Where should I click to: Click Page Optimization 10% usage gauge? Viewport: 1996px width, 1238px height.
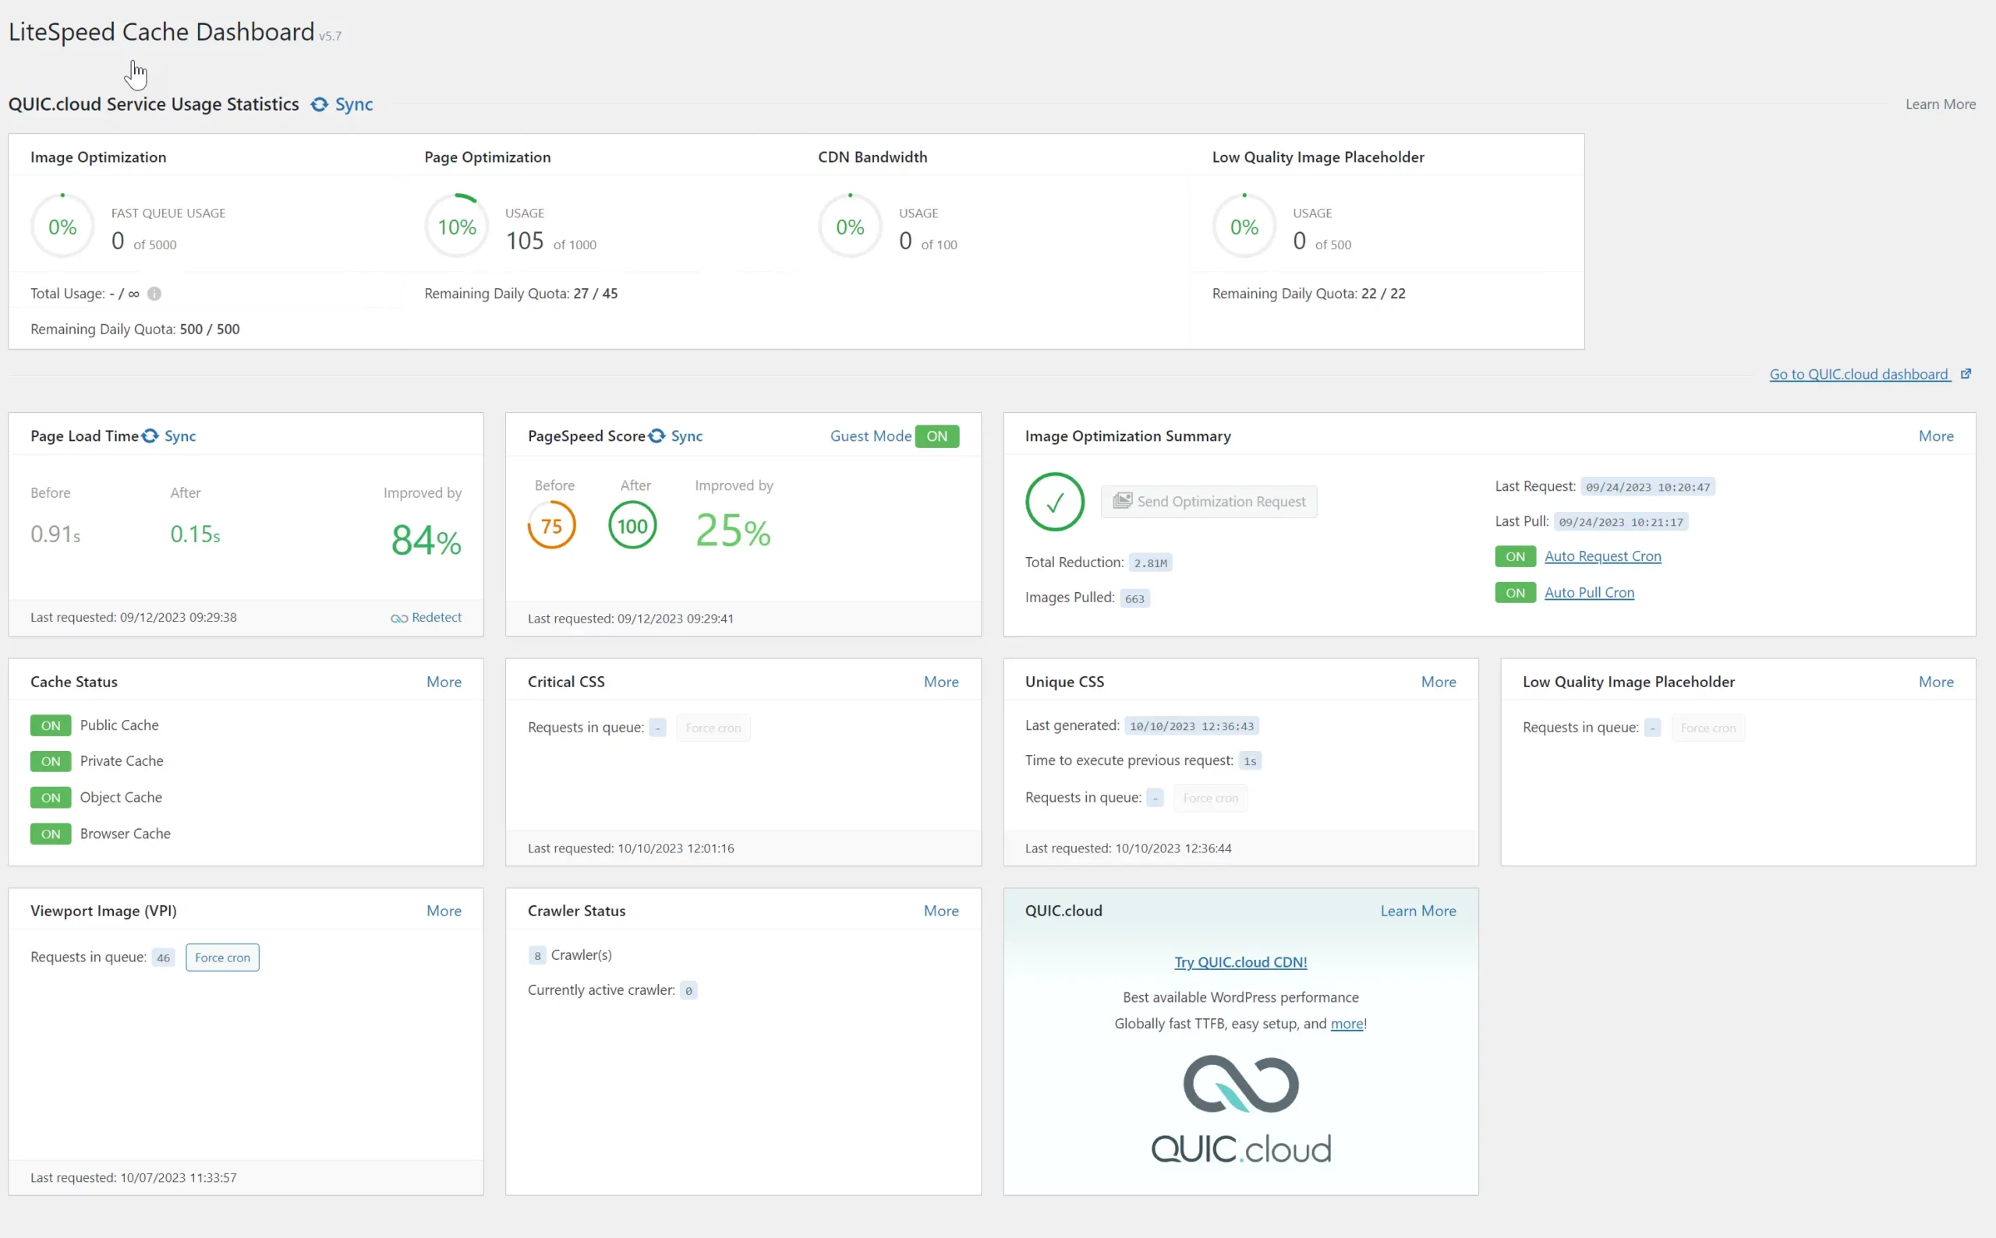point(456,227)
